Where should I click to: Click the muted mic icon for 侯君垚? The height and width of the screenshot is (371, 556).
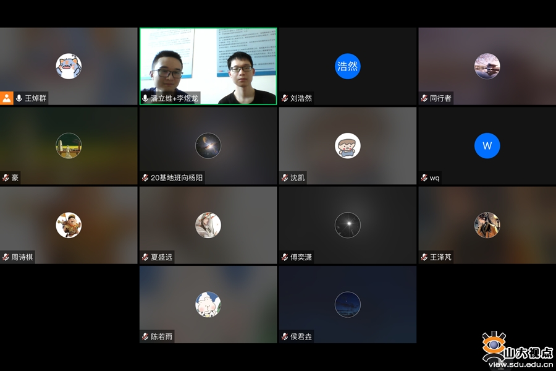click(x=285, y=337)
